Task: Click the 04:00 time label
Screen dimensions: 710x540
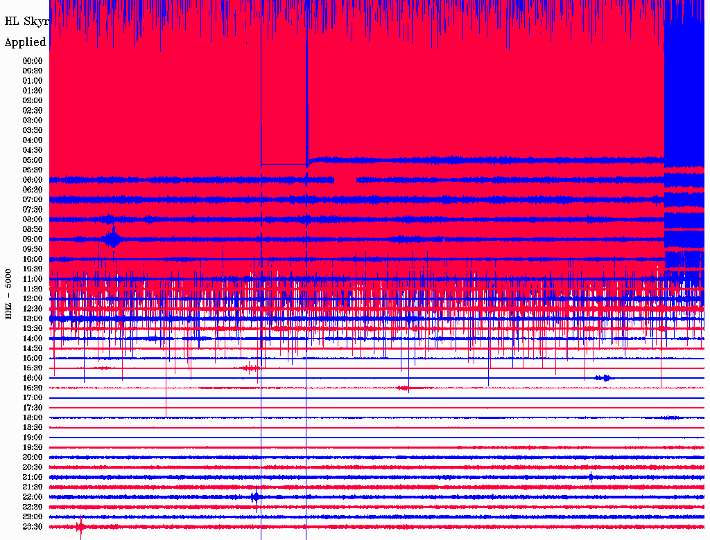Action: (33, 141)
